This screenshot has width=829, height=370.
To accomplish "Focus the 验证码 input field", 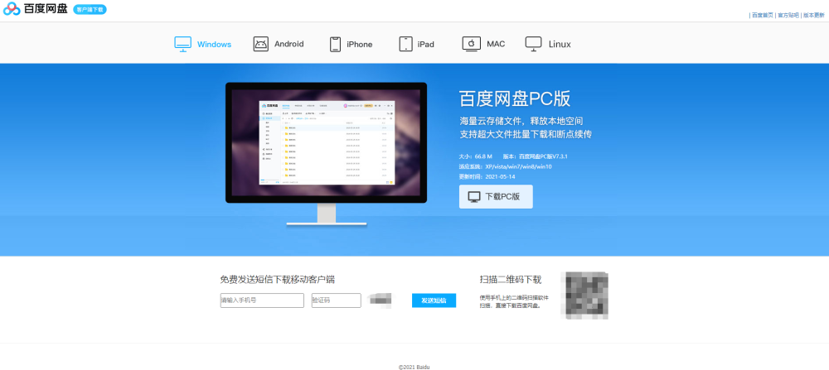I will pos(337,300).
